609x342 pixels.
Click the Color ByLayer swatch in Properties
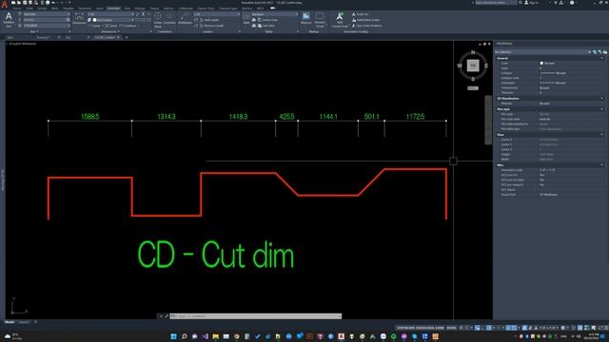(x=541, y=64)
